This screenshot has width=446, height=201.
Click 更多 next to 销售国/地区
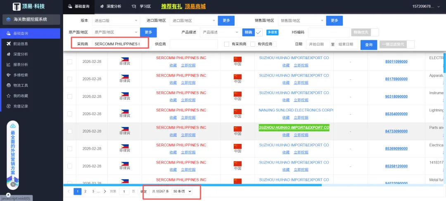pyautogui.click(x=334, y=21)
